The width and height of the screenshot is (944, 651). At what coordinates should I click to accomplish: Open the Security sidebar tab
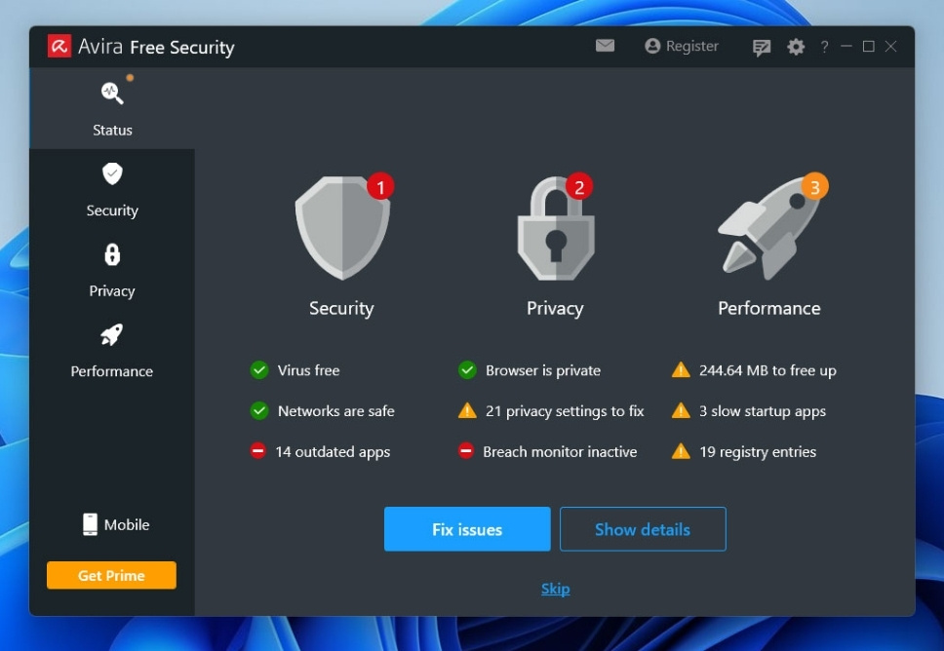click(x=112, y=189)
